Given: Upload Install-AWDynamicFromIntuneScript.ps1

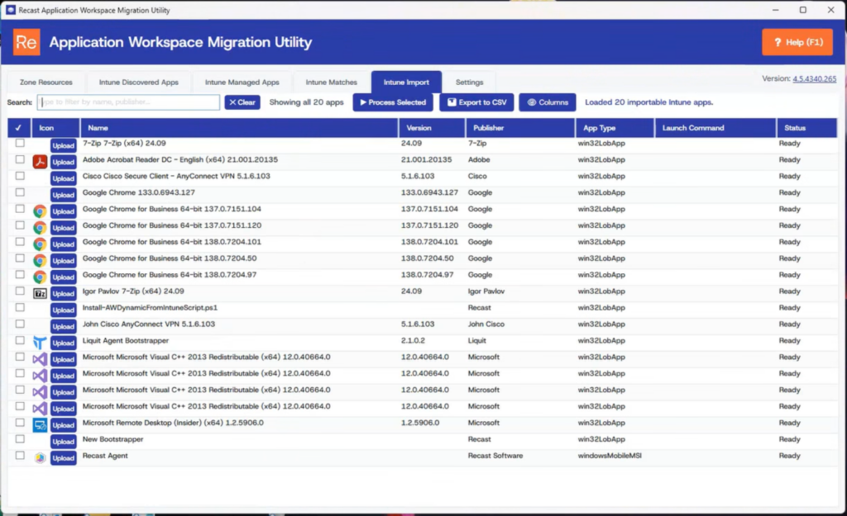Looking at the screenshot, I should pos(63,310).
